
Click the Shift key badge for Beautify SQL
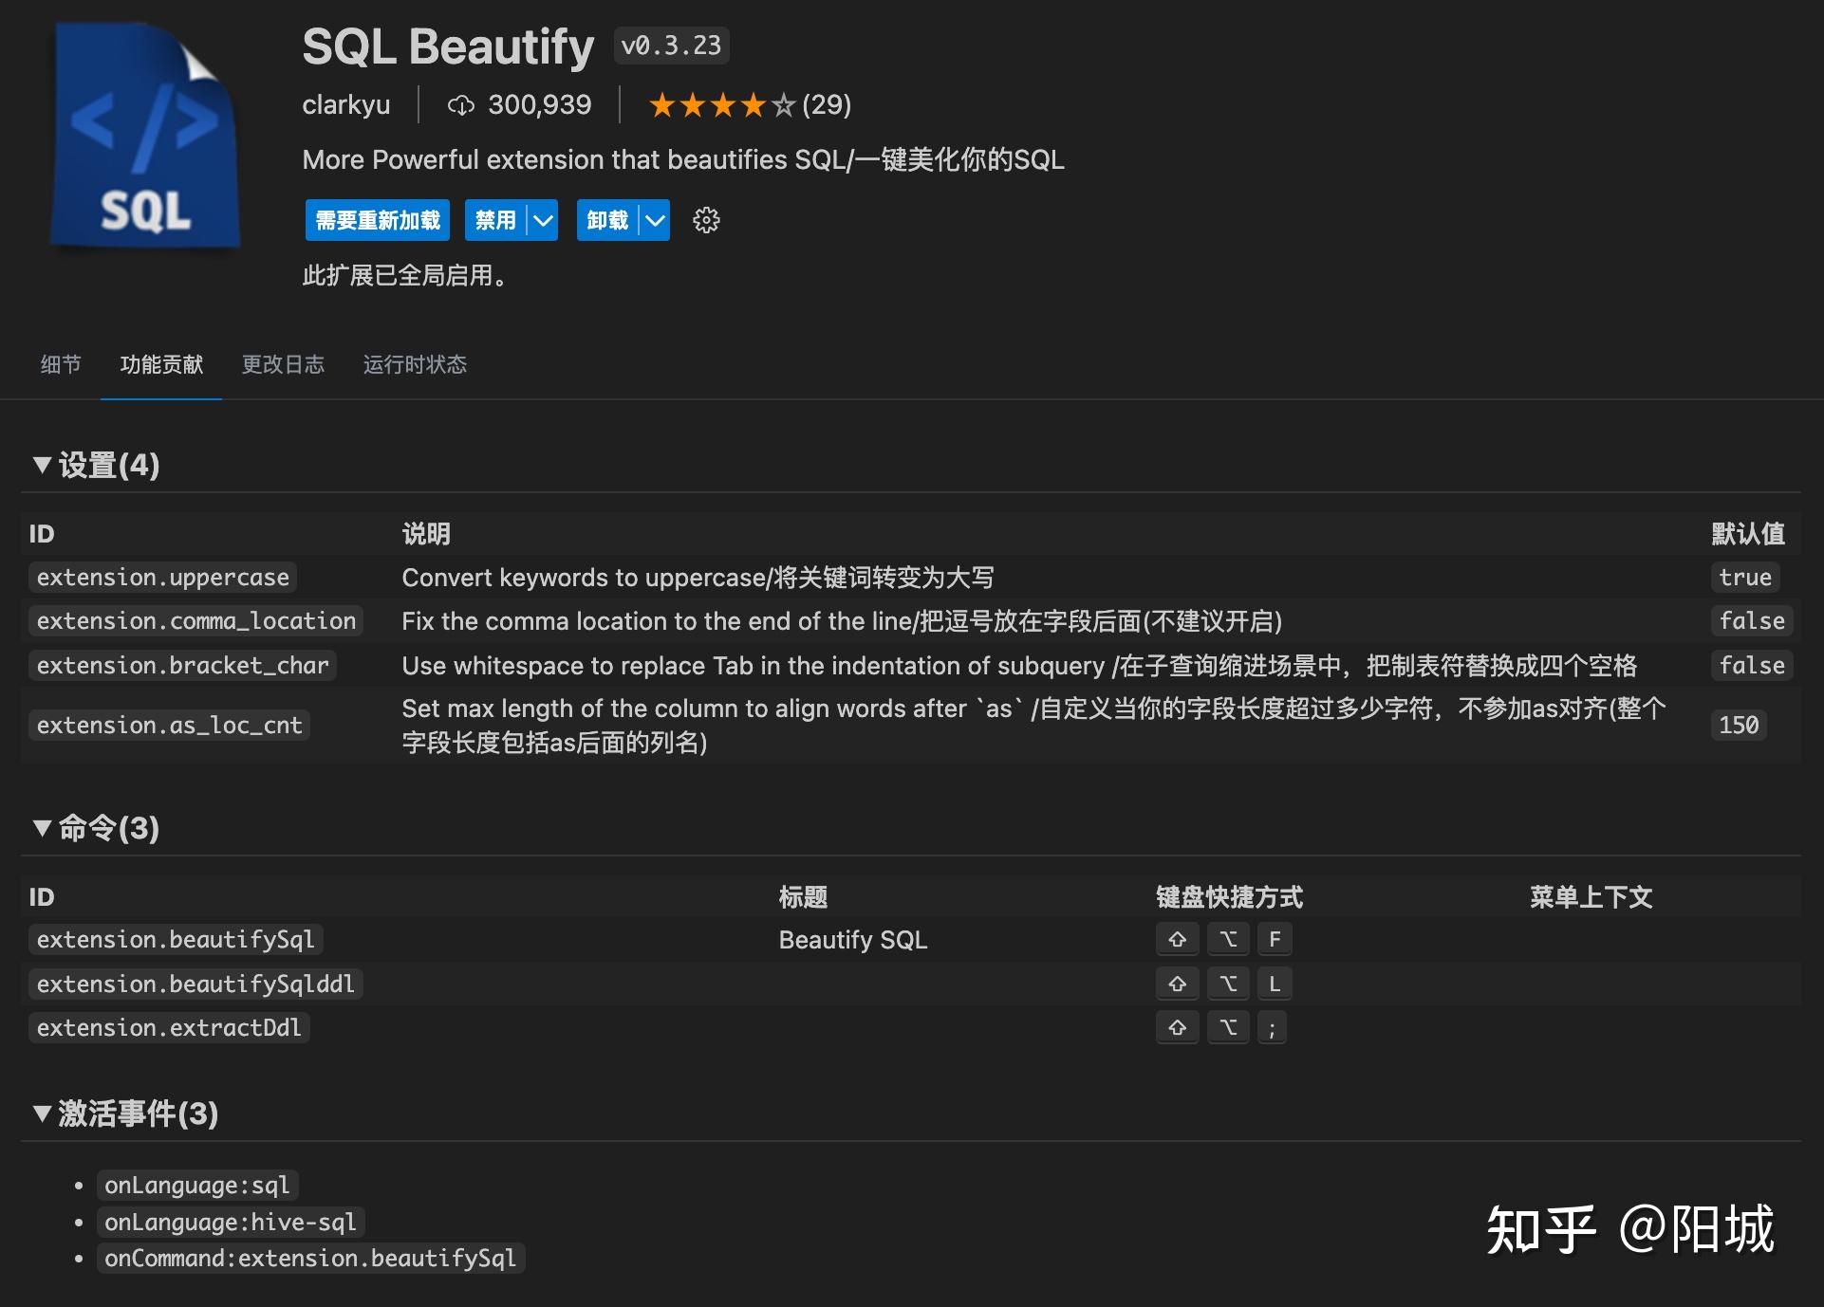coord(1177,939)
